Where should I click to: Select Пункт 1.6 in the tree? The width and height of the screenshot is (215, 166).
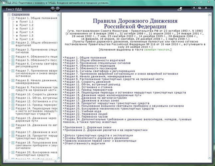coord(26,39)
